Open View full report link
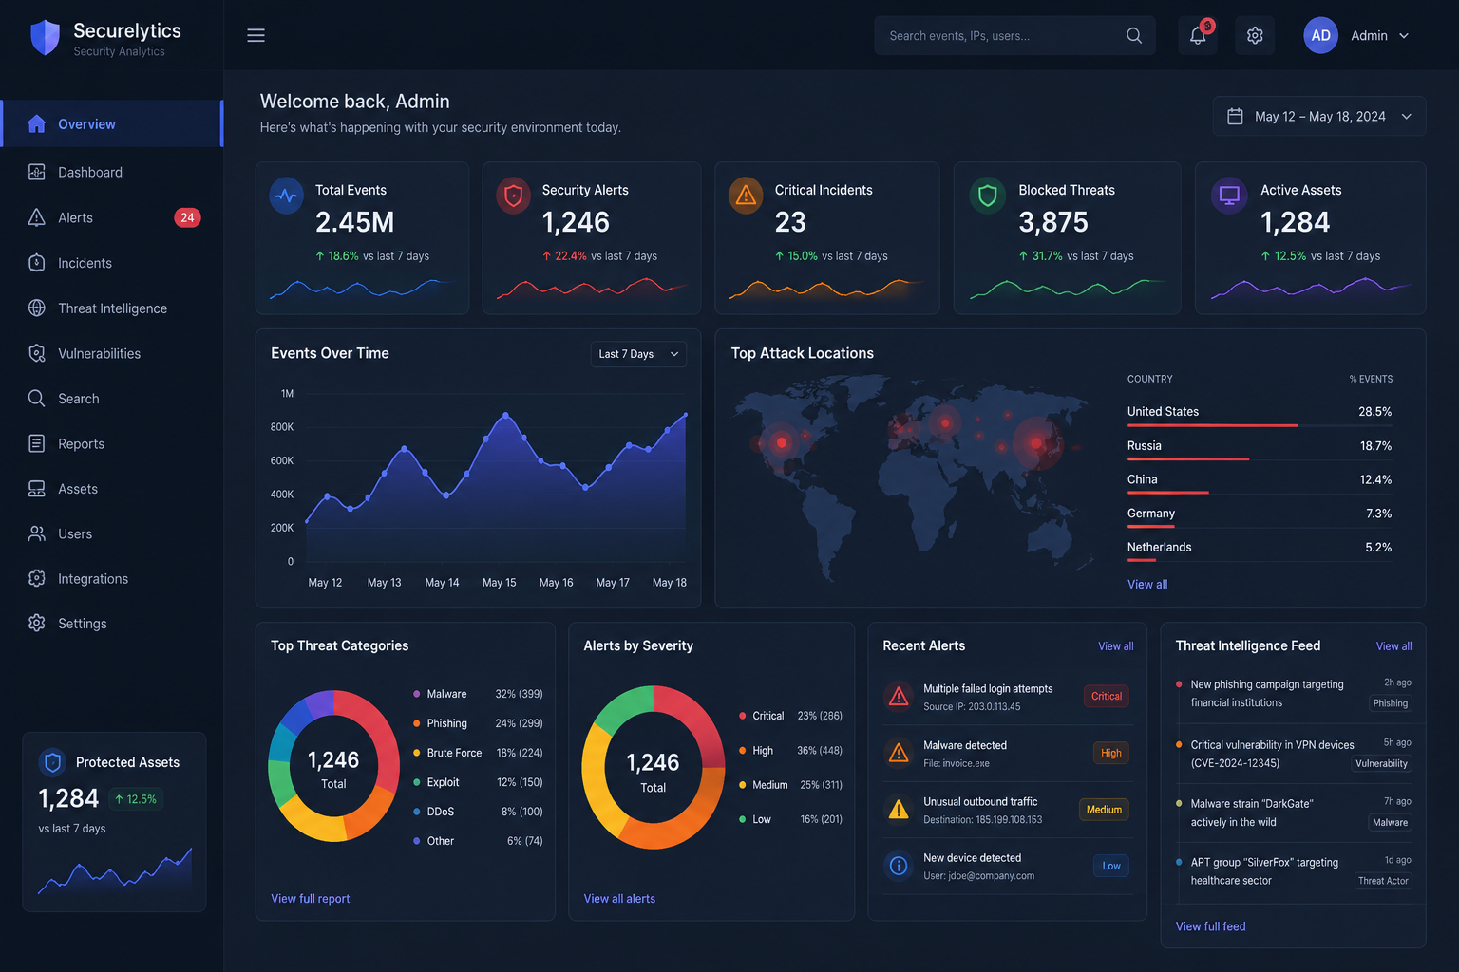 coord(310,899)
